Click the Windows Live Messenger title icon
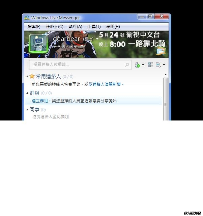This screenshot has height=216, width=203. (27, 18)
